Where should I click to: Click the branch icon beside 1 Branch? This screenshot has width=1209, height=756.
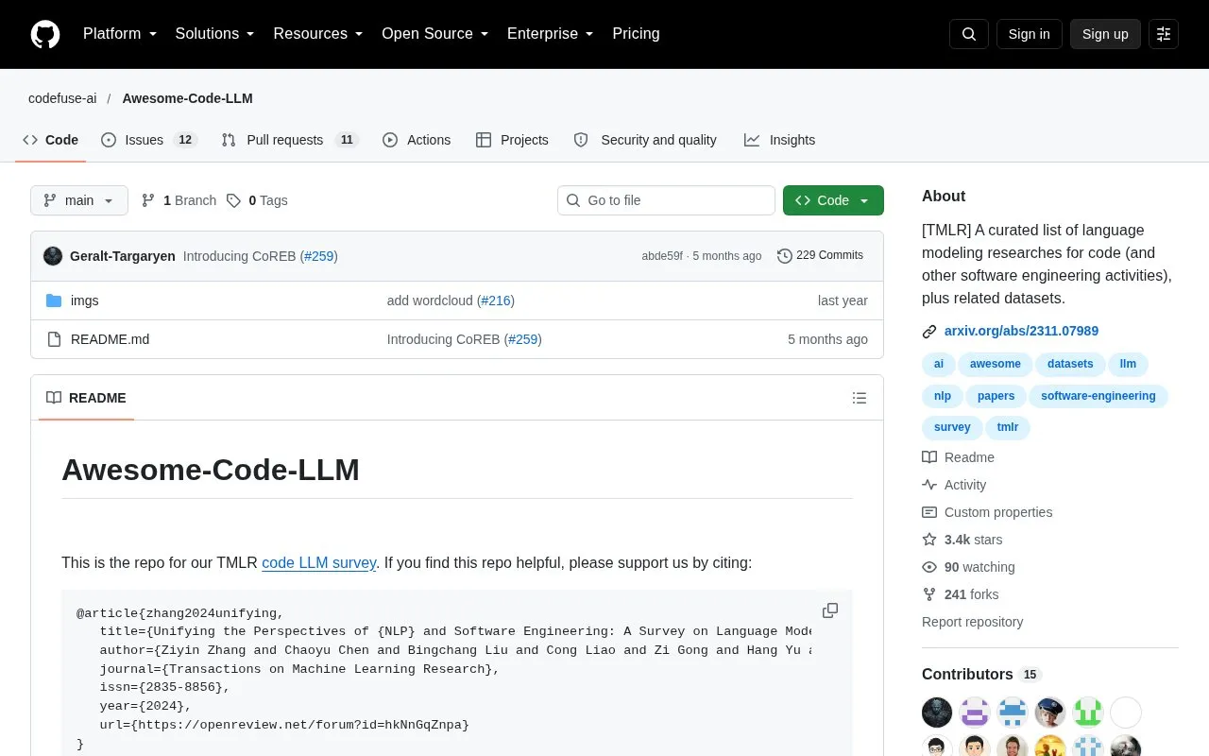pyautogui.click(x=148, y=200)
